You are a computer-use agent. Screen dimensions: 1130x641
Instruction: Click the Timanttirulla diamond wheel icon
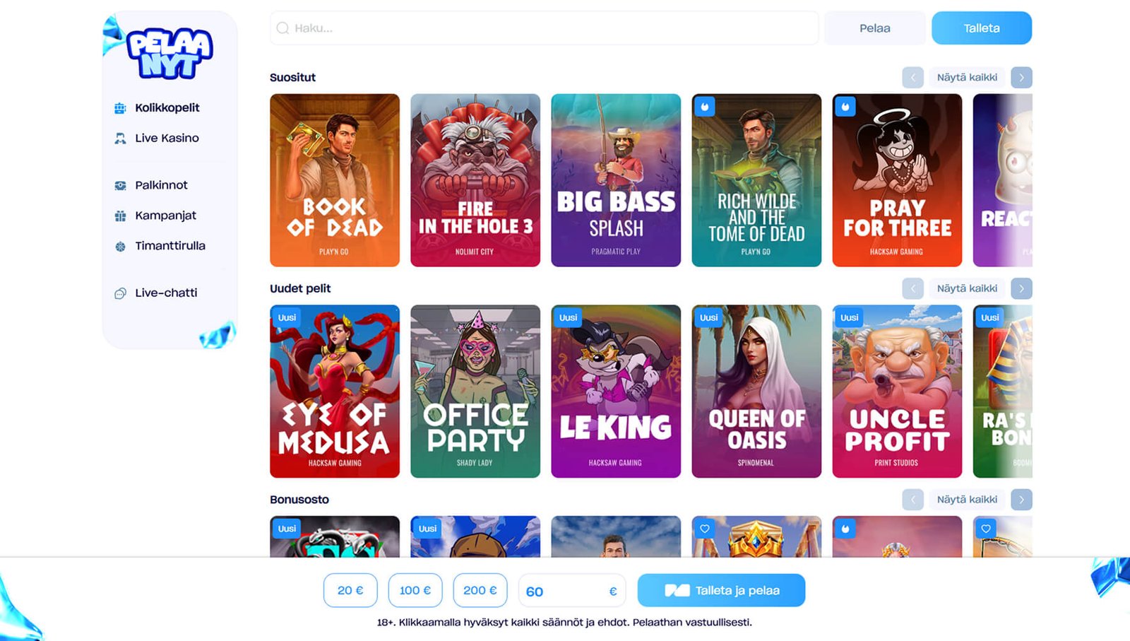120,246
